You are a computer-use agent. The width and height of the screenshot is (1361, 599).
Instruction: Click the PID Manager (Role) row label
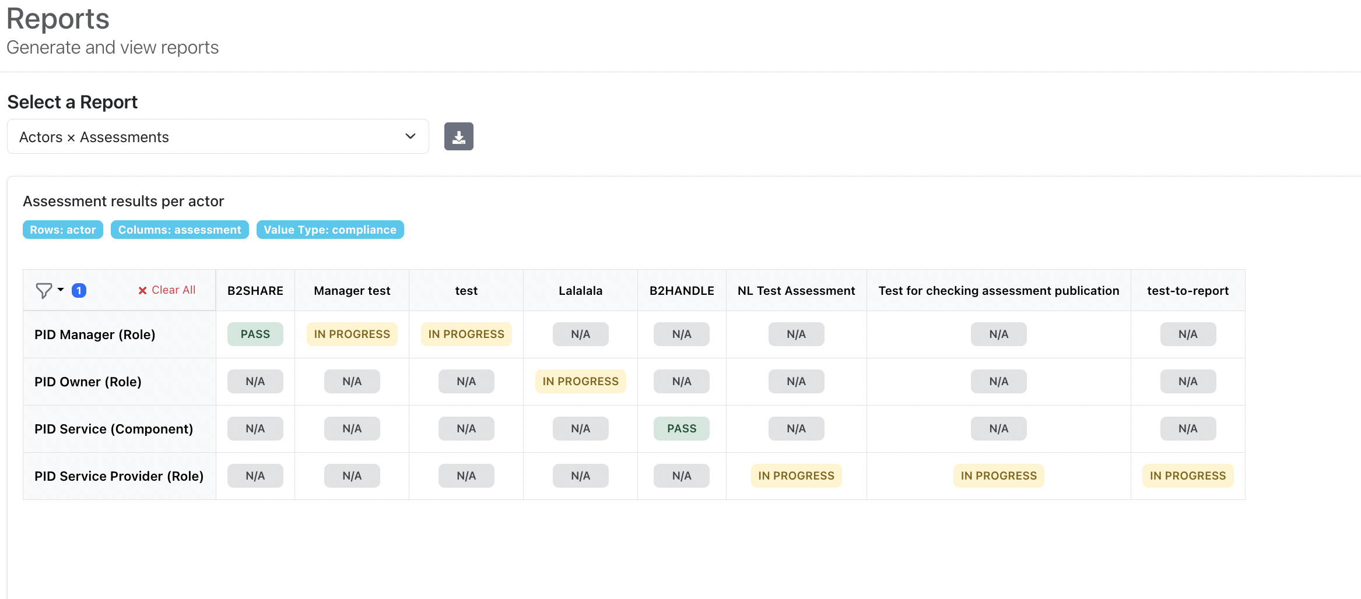[95, 334]
